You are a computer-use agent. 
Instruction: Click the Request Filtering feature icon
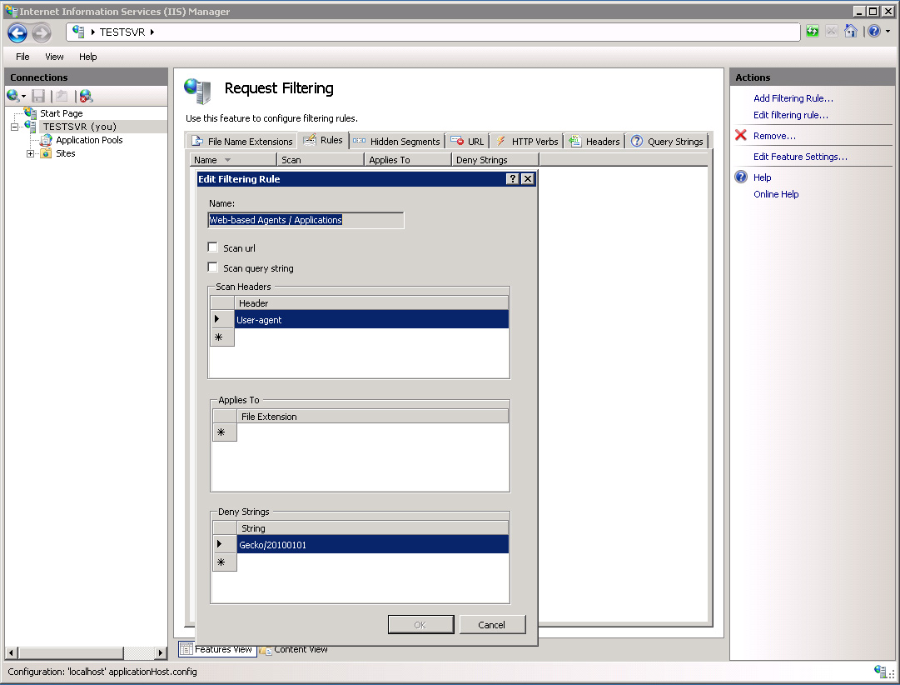pos(198,91)
